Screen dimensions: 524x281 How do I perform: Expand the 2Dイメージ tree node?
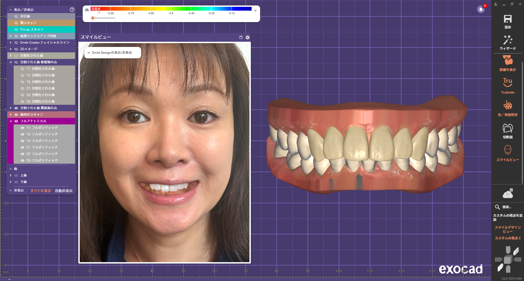pos(11,49)
